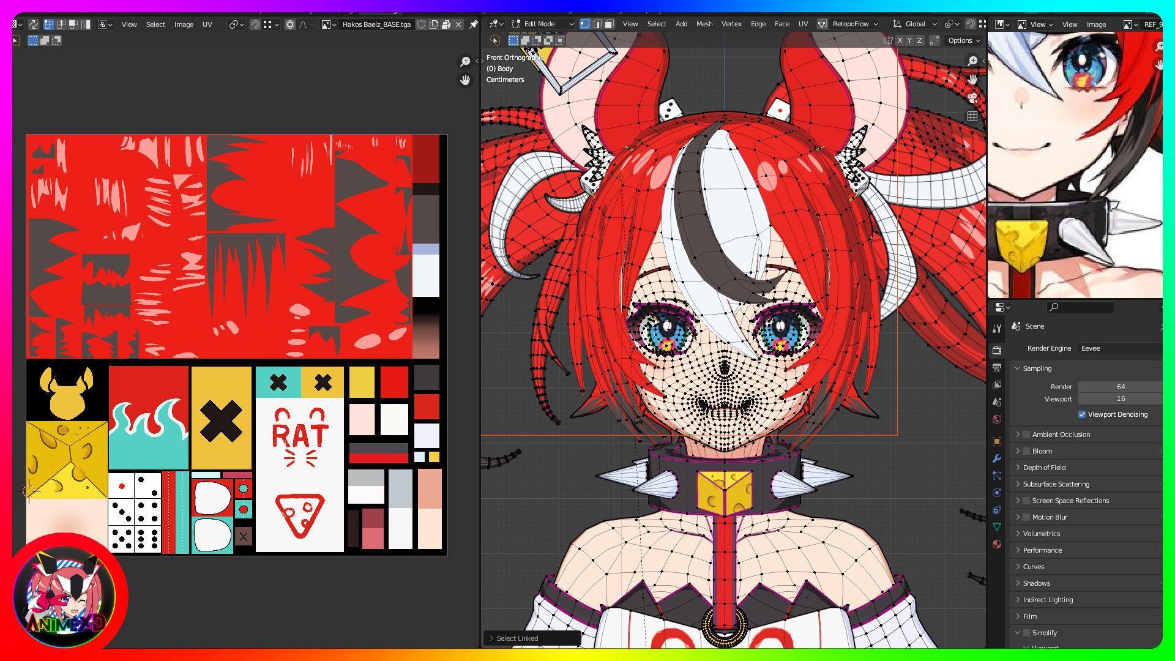Open the World properties tab

[997, 419]
